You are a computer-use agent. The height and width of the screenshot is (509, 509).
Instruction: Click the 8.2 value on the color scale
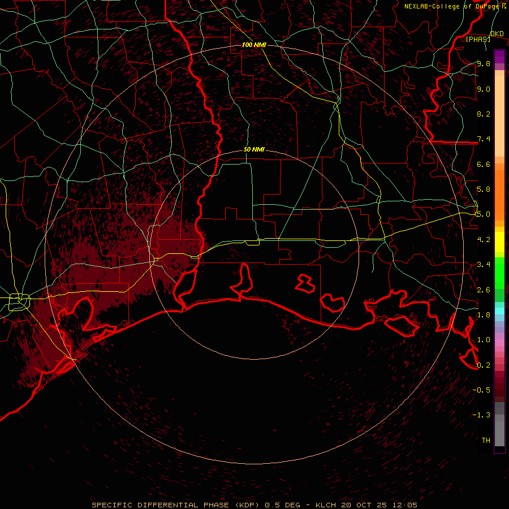(x=484, y=114)
